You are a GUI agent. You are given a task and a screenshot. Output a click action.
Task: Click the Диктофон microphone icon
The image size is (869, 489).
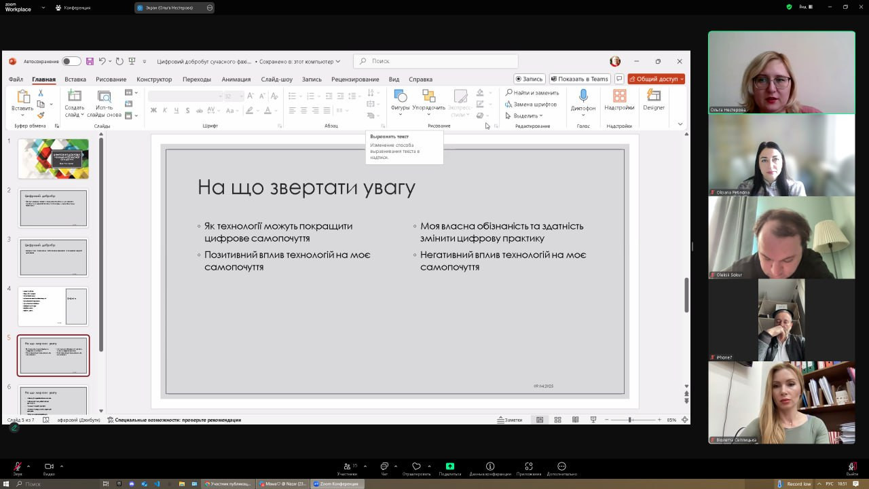click(x=583, y=97)
